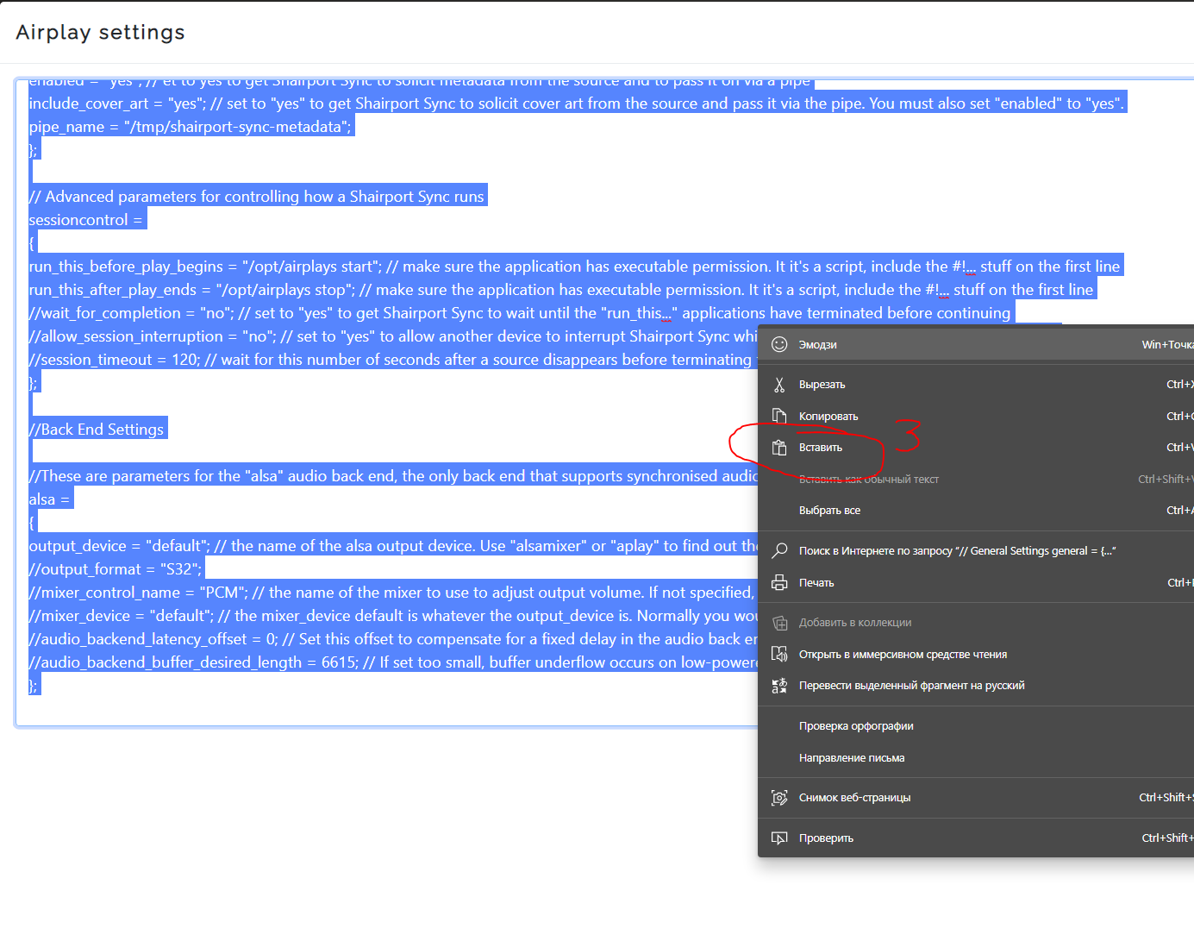Click the web capture camera icon
1194x935 pixels.
click(x=779, y=798)
